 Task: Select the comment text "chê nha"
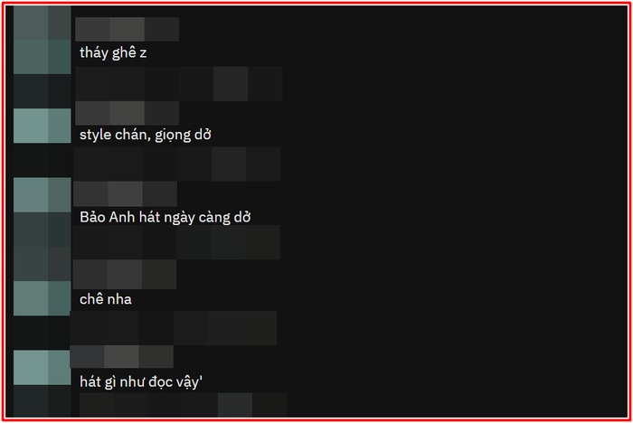click(106, 299)
